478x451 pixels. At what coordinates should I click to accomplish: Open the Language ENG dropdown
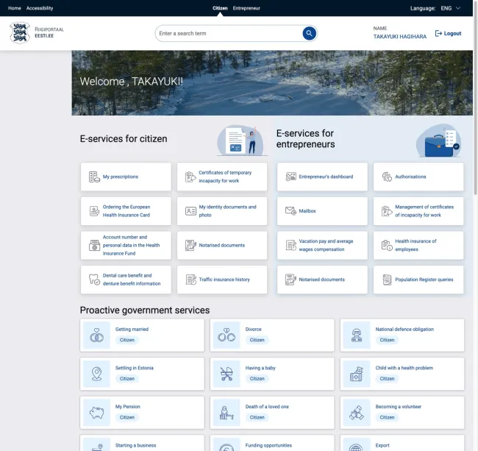coord(451,8)
